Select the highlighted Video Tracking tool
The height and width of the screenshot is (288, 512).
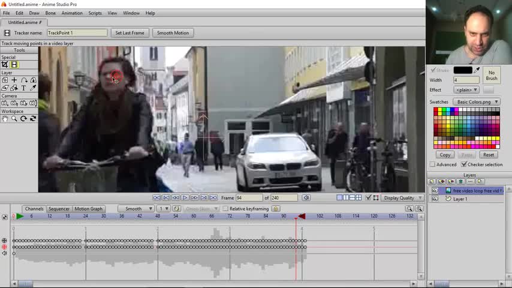[14, 65]
